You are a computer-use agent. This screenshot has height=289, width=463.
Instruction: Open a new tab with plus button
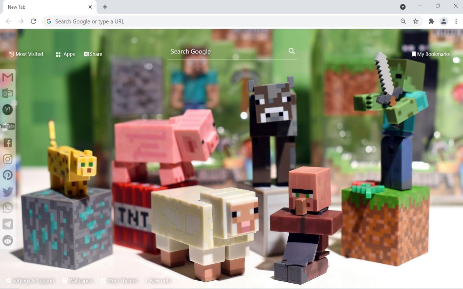click(x=105, y=7)
